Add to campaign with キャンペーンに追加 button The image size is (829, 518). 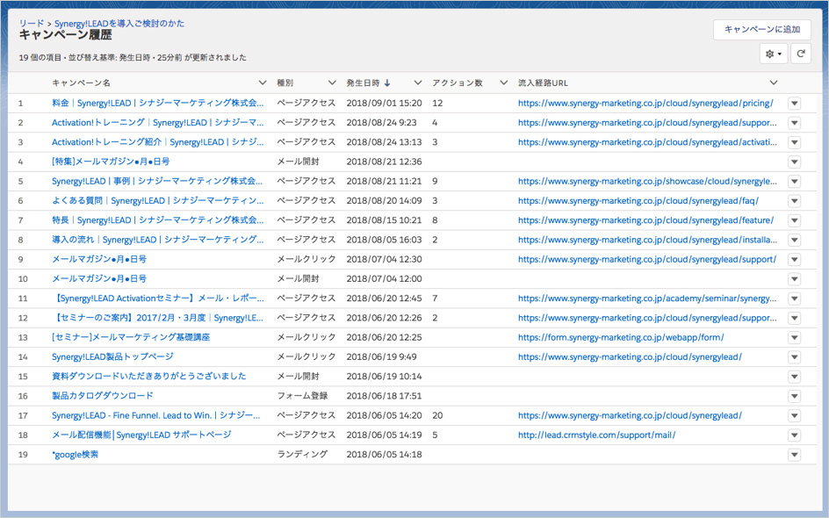762,30
